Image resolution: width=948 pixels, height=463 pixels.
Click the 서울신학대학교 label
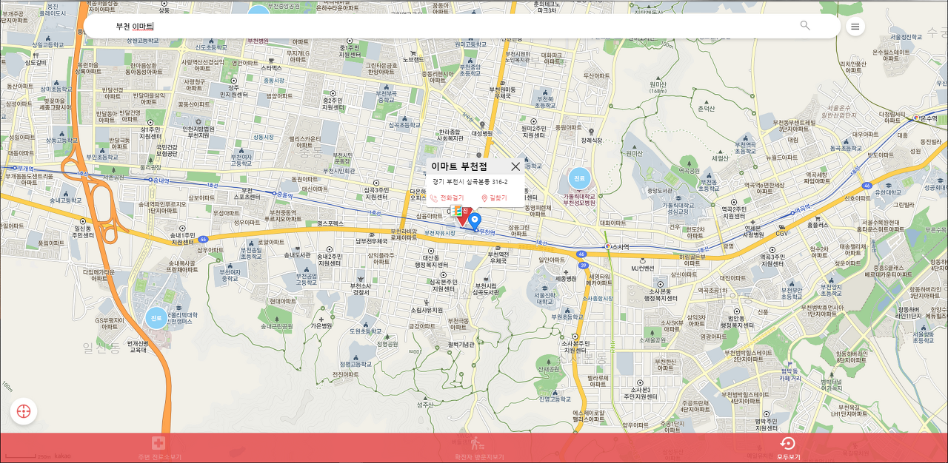pyautogui.click(x=544, y=298)
